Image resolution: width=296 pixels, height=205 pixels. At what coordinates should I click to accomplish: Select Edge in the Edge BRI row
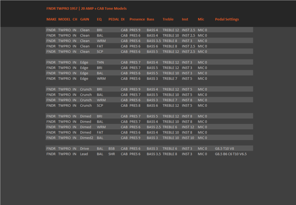(x=84, y=68)
